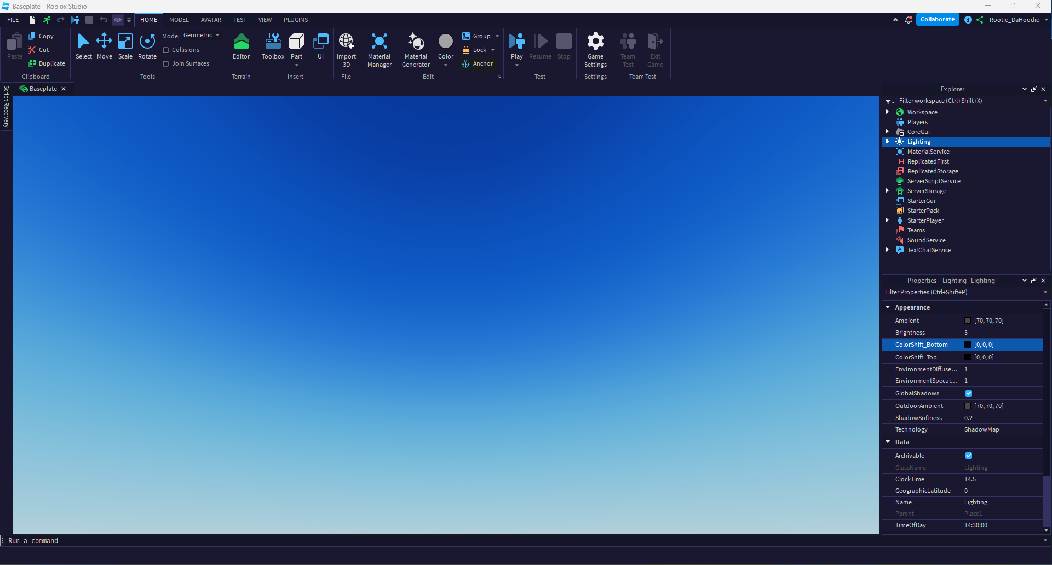Viewport: 1052px width, 565px height.
Task: Expand StarterPlayer in the Explorer
Action: point(888,220)
